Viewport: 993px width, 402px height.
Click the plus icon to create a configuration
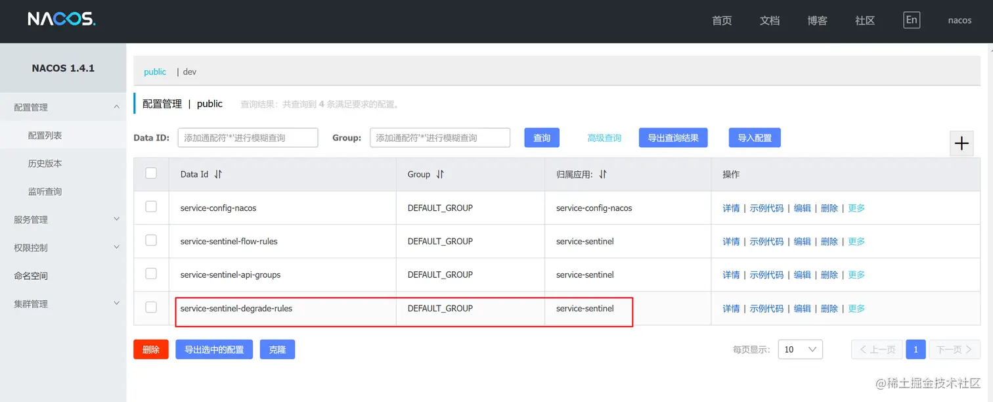click(961, 143)
